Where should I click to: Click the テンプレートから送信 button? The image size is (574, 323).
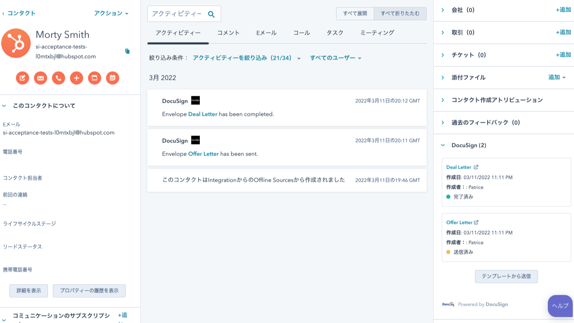pyautogui.click(x=506, y=276)
